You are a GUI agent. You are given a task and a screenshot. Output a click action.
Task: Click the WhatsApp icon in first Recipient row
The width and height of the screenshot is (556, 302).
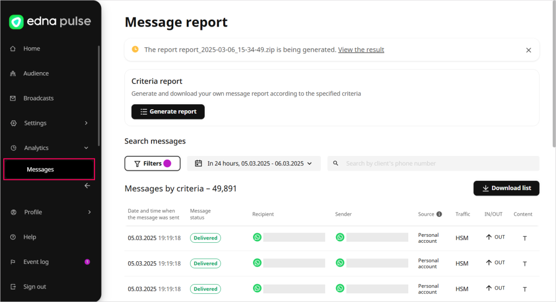pos(257,237)
